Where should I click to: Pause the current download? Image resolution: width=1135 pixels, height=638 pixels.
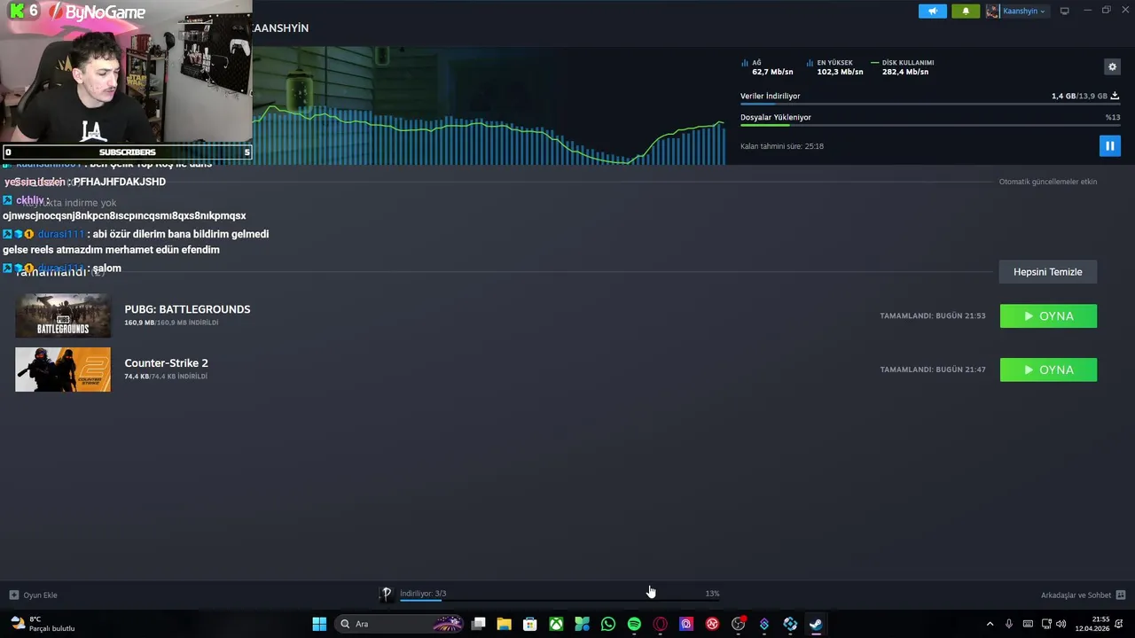pos(1109,145)
